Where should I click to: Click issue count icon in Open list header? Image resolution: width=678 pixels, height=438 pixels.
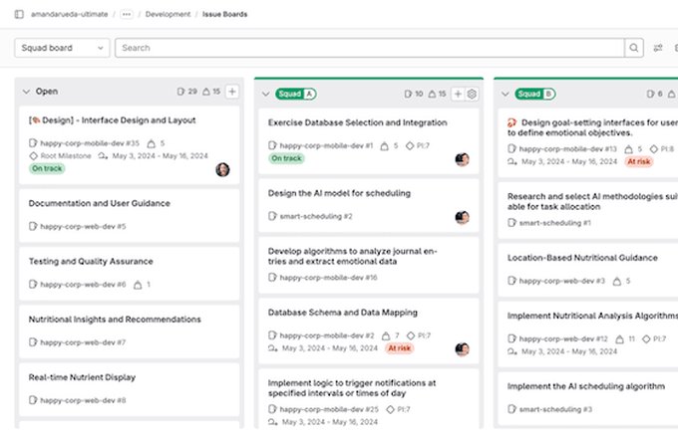180,92
